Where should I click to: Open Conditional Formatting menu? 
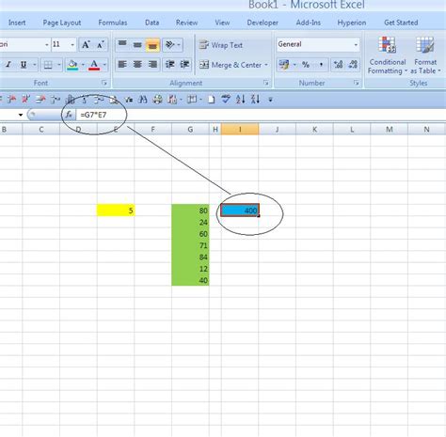tap(388, 55)
